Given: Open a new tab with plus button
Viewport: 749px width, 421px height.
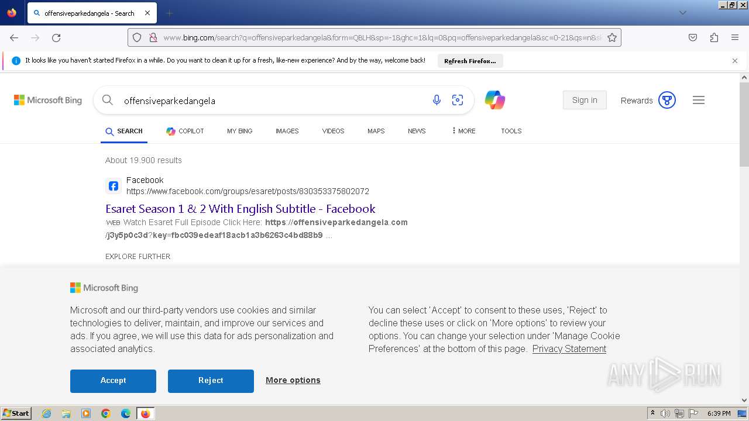Looking at the screenshot, I should [x=169, y=13].
